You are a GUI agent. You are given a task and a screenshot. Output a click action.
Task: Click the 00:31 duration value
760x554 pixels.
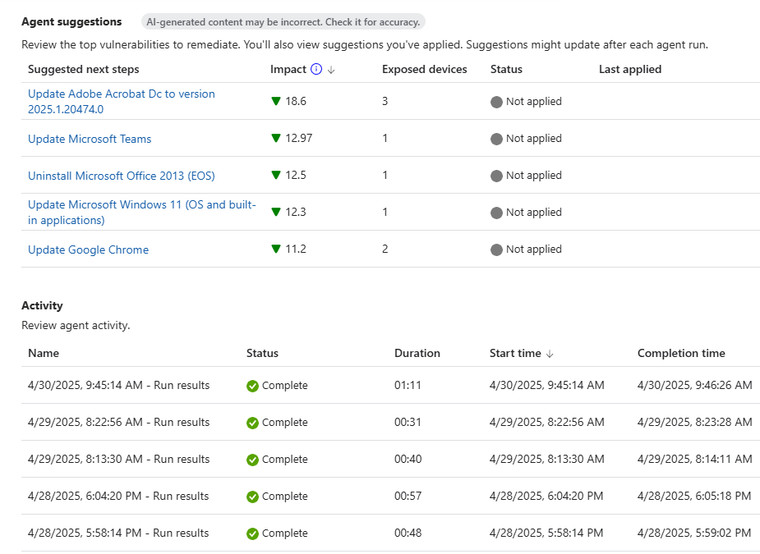(x=408, y=423)
